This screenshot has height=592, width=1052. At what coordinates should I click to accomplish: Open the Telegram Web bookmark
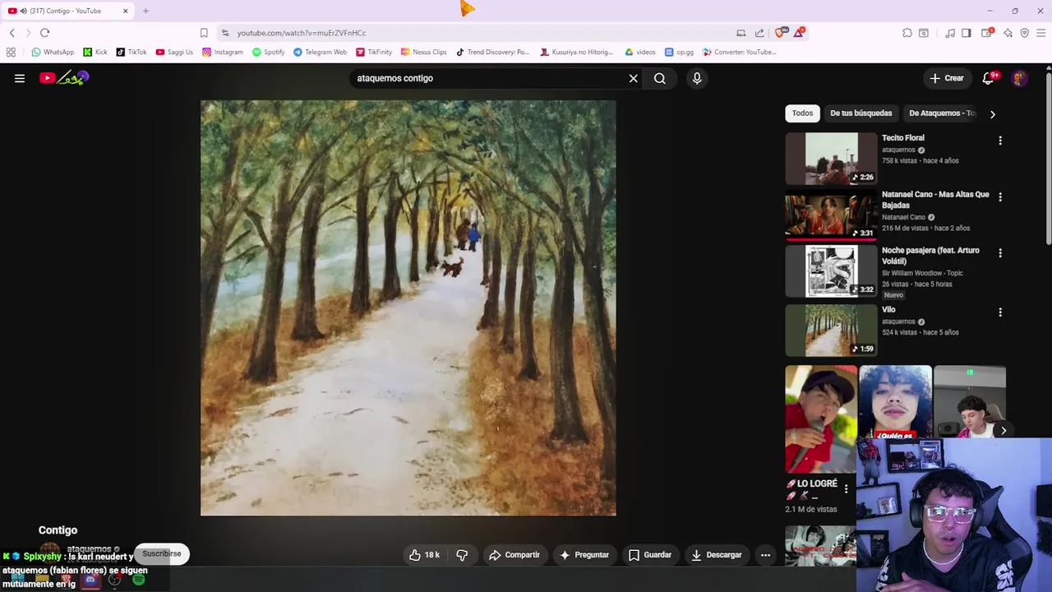point(321,52)
